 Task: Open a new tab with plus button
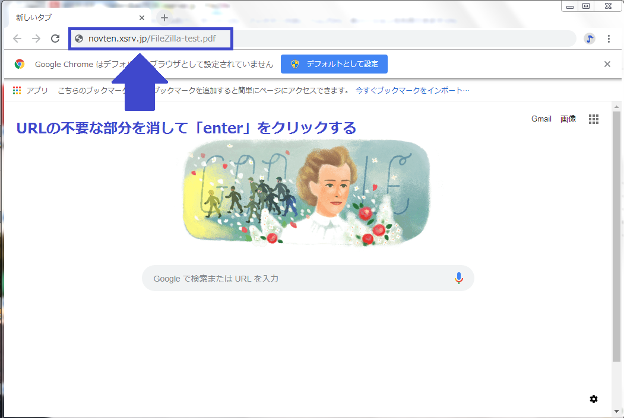click(164, 18)
